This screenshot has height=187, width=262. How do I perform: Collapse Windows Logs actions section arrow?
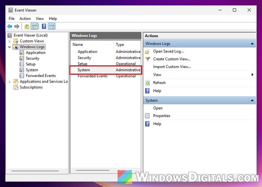[252, 44]
